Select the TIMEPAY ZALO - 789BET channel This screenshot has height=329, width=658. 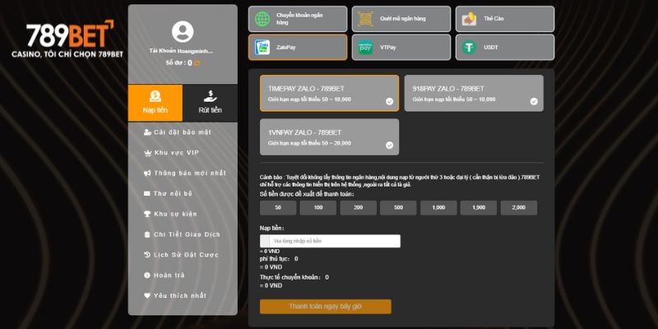[x=330, y=93]
